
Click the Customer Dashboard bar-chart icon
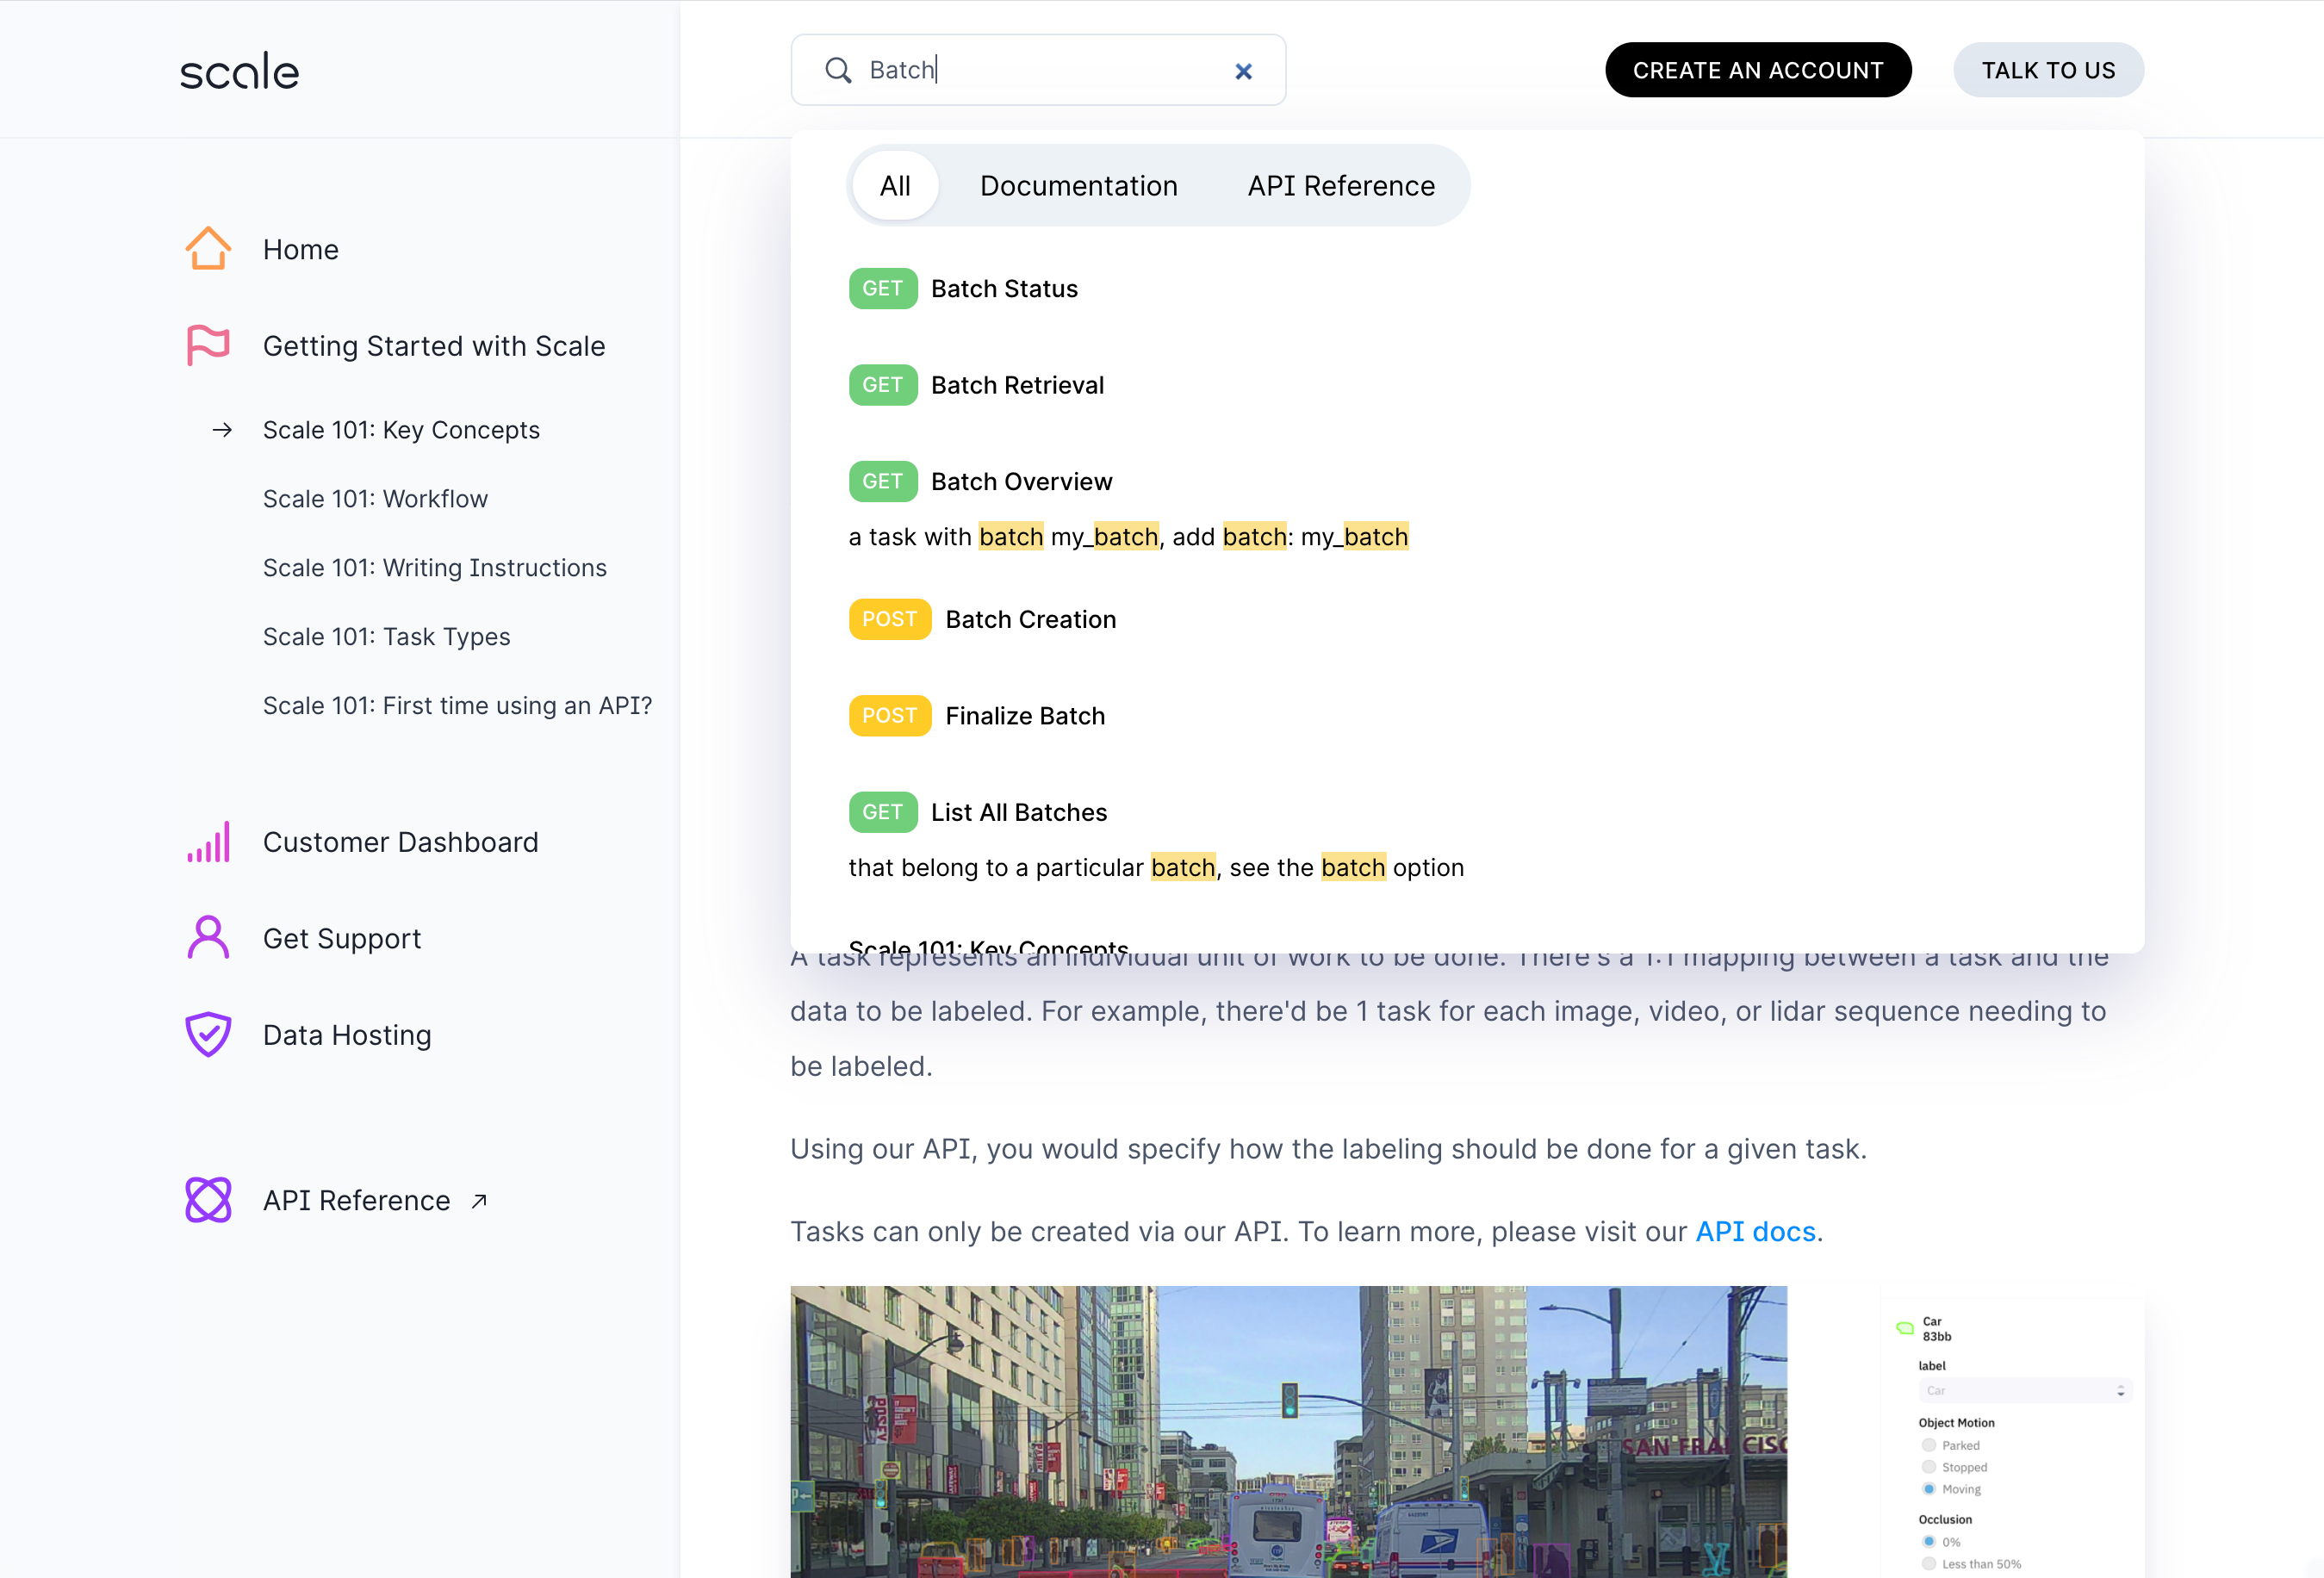click(x=208, y=842)
